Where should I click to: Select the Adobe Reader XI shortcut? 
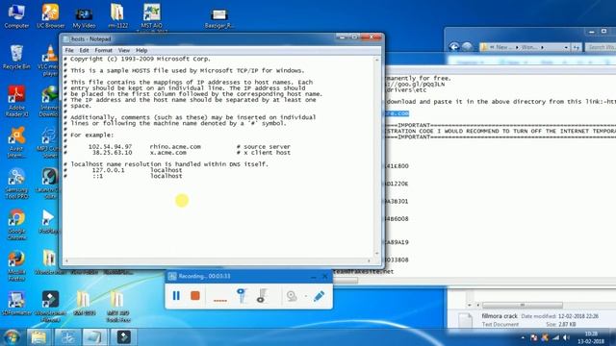point(16,101)
